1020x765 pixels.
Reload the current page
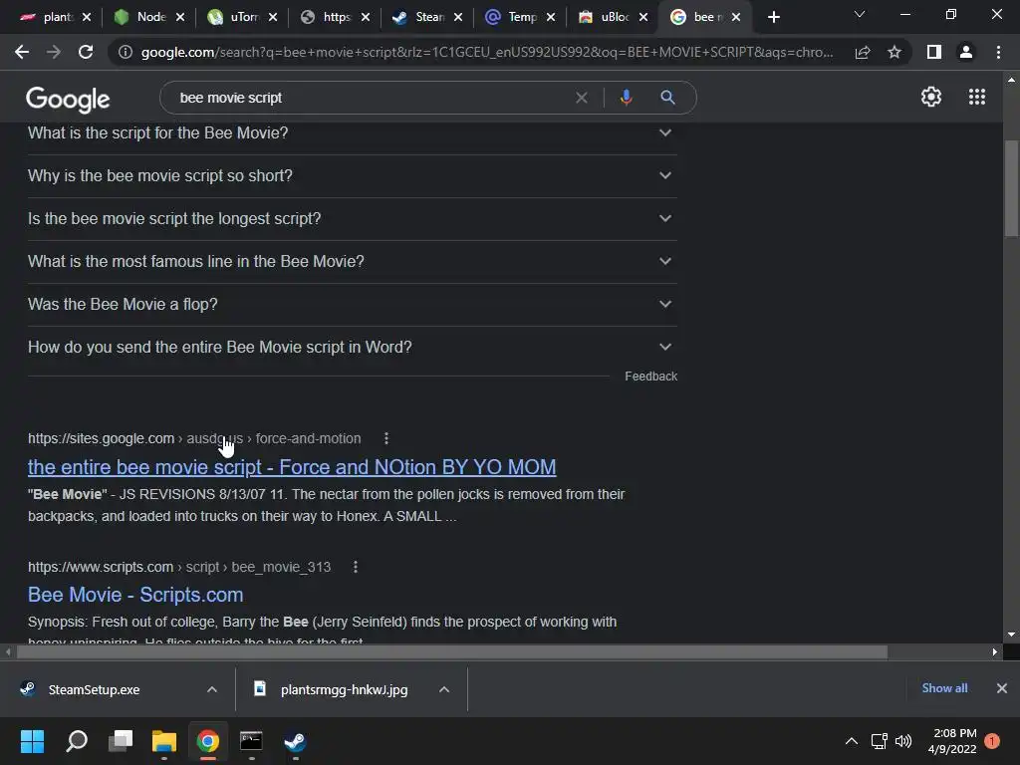click(86, 52)
